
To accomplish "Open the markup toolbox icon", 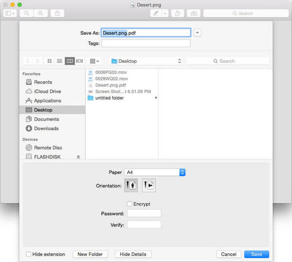I will [x=194, y=13].
